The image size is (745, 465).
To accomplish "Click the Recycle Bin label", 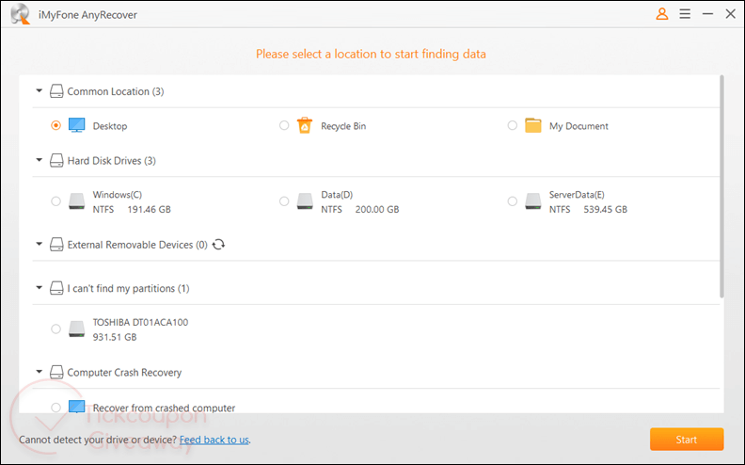I will point(343,126).
